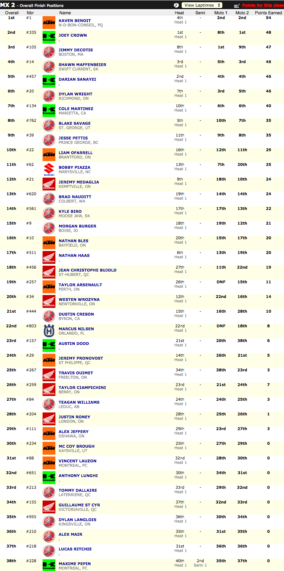Open rider Kaven Benoit's profile
Viewport: 284px width, 571px height.
[x=75, y=21]
